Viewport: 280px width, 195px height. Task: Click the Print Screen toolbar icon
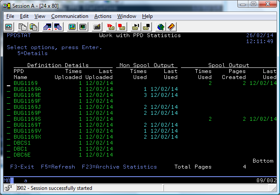pyautogui.click(x=9, y=27)
